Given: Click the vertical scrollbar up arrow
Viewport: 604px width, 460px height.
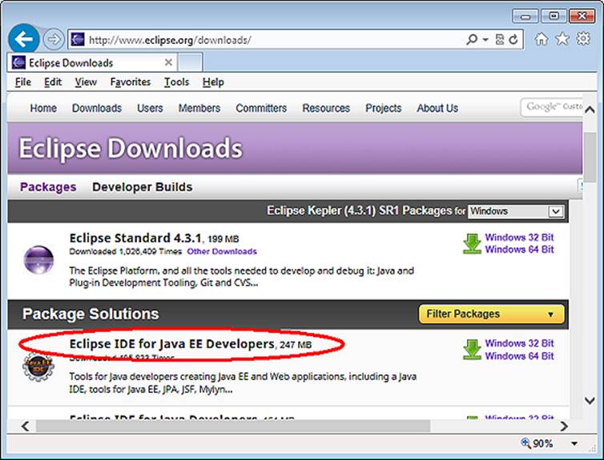Looking at the screenshot, I should coord(590,110).
